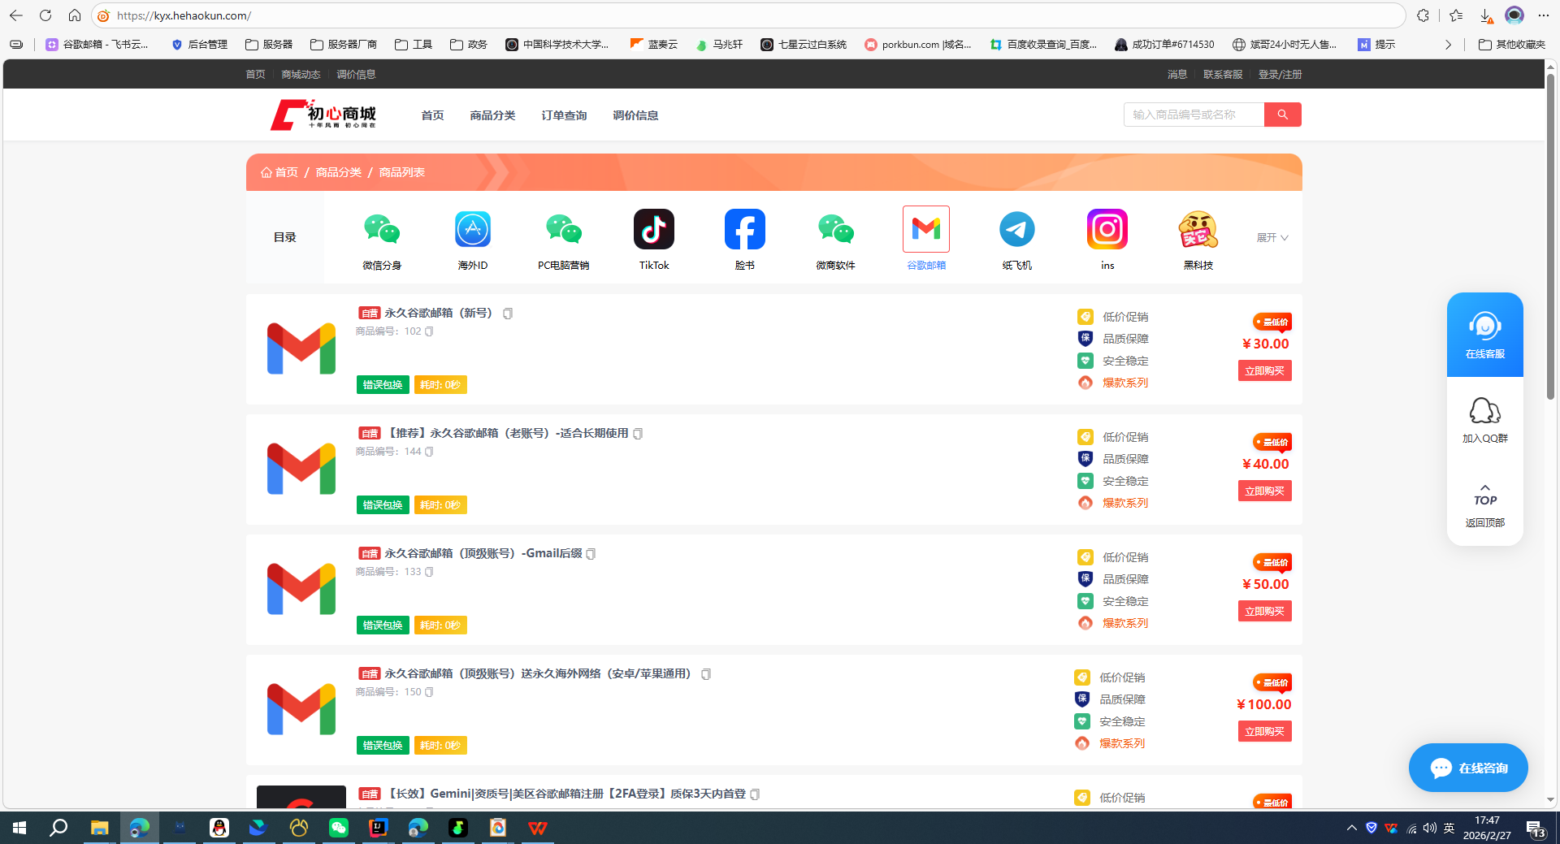1560x844 pixels.
Task: Click 立即购买 on the ¥30.00 product
Action: tap(1264, 370)
